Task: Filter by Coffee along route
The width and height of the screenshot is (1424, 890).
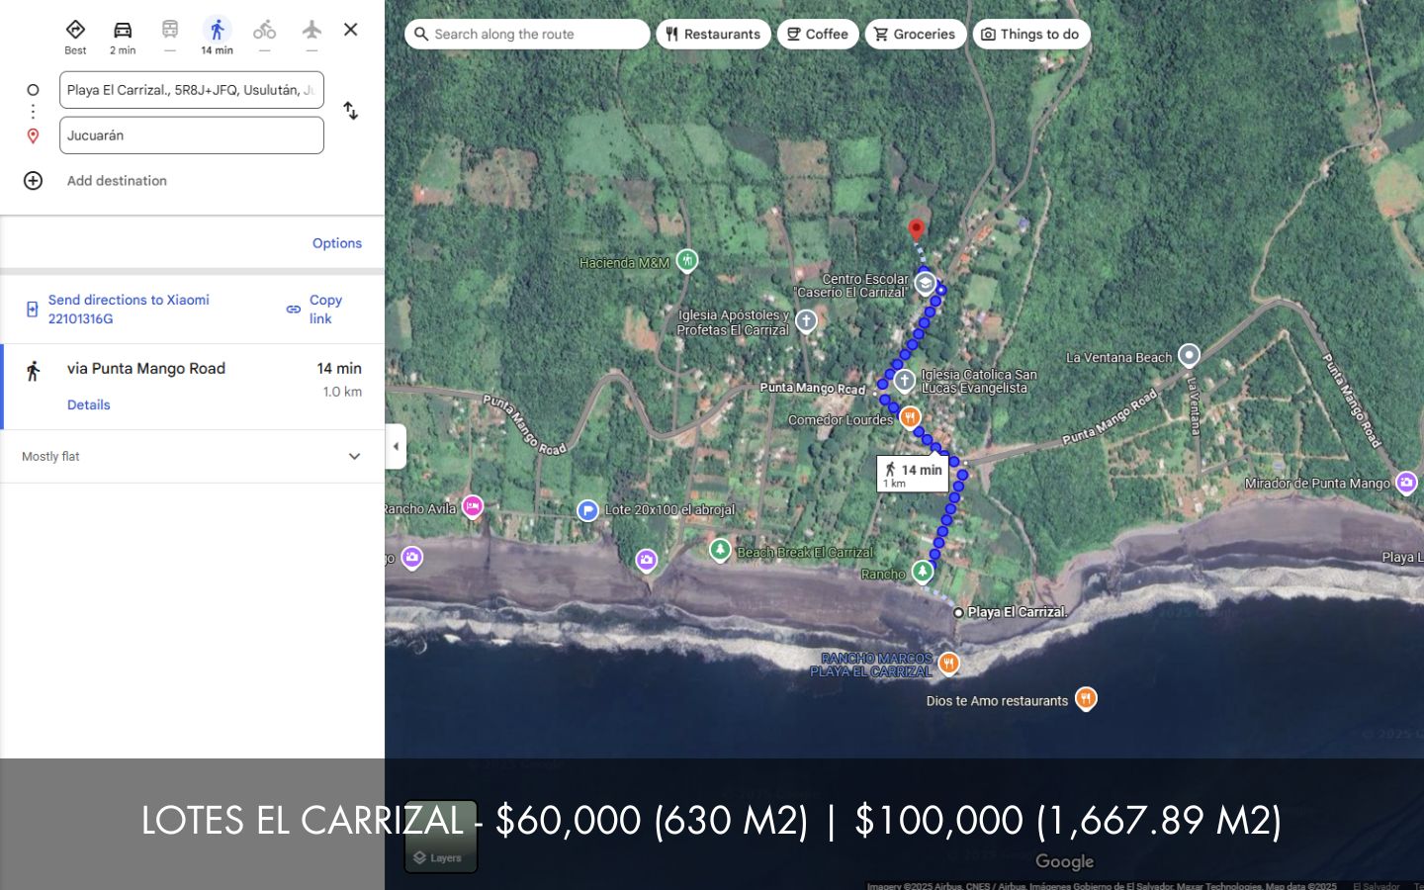Action: (818, 35)
